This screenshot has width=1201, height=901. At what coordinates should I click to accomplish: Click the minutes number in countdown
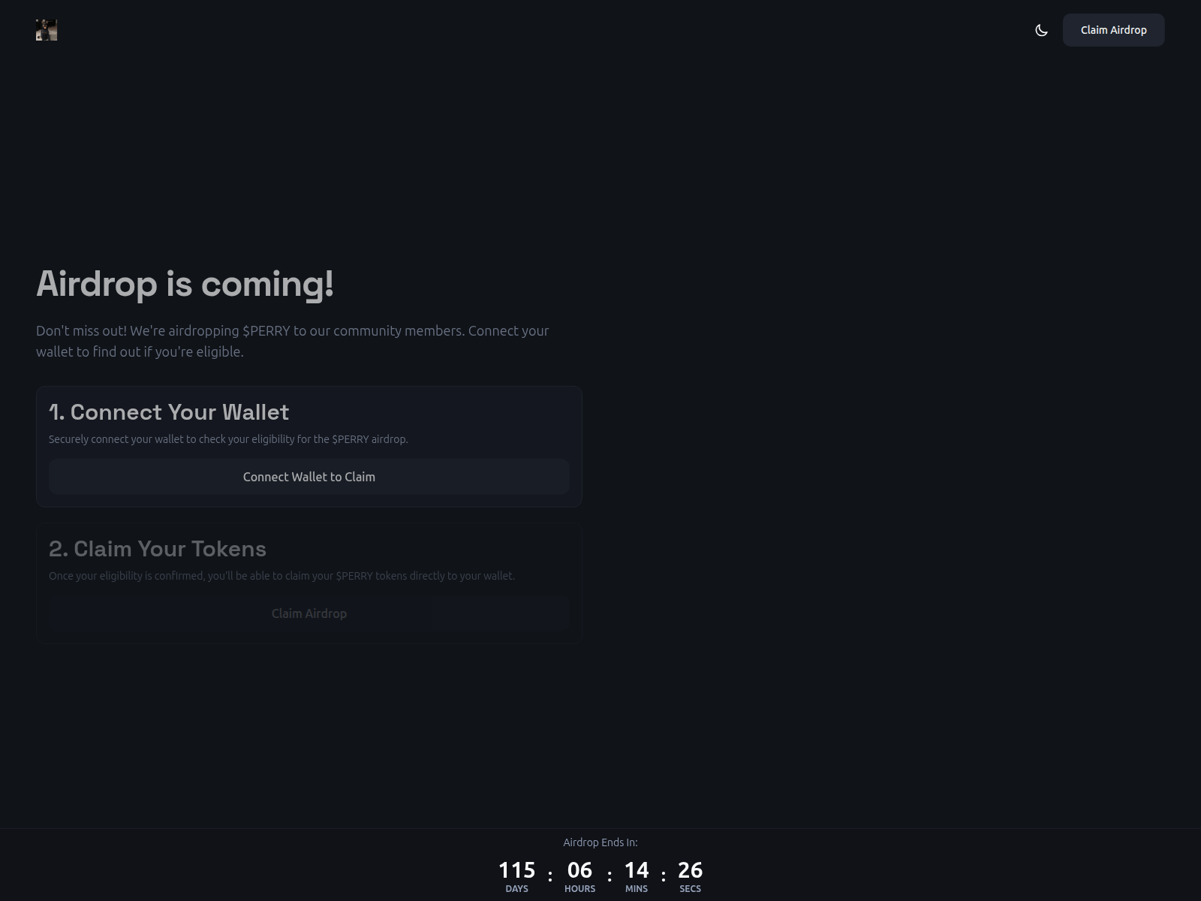(637, 870)
